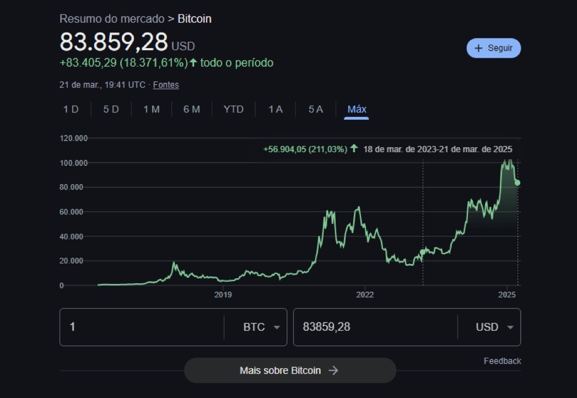Click the green up arrow next to todo o período
The height and width of the screenshot is (398, 577).
[x=193, y=63]
